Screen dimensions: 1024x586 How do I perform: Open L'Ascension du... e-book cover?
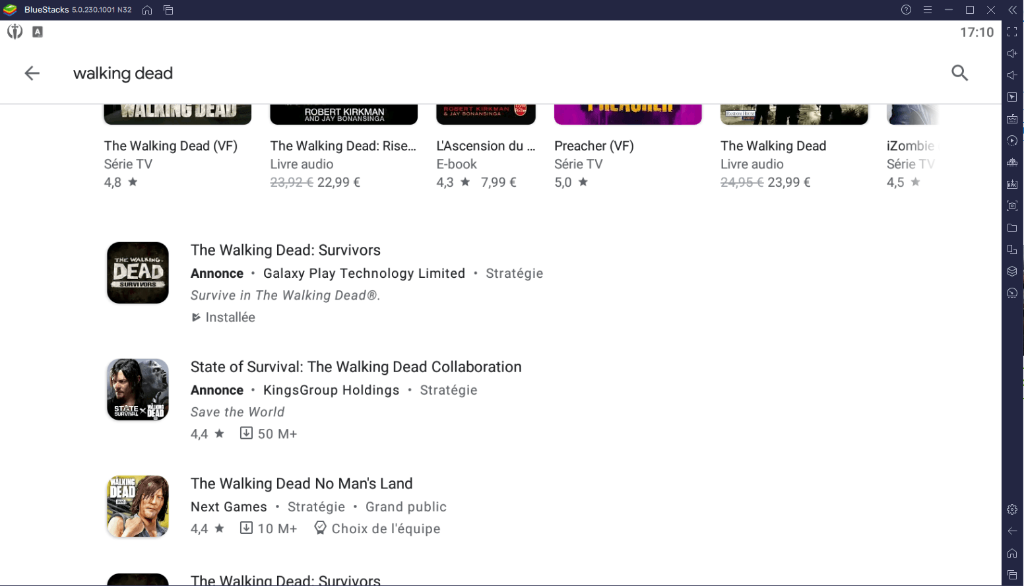tap(486, 115)
